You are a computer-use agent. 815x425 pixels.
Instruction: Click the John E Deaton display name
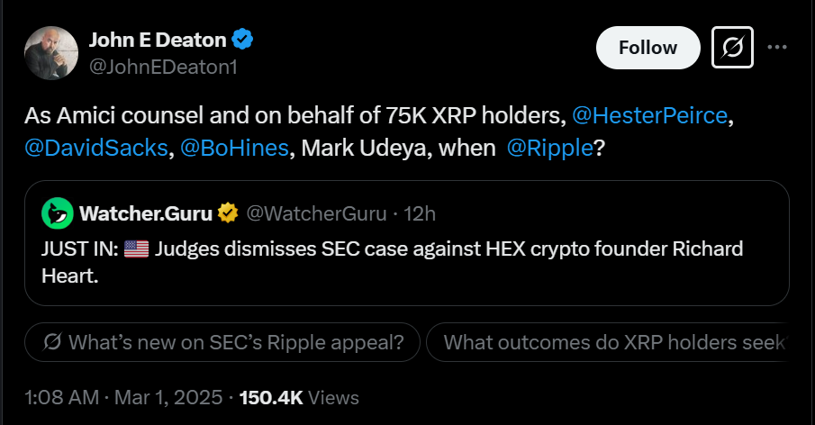tap(158, 40)
